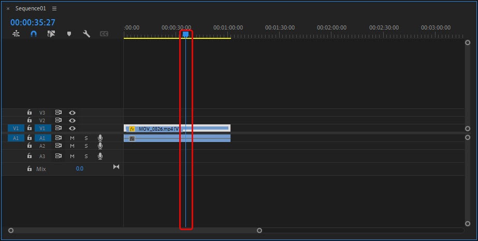Image resolution: width=478 pixels, height=241 pixels.
Task: Open the Sequence01 panel menu
Action: (55, 9)
